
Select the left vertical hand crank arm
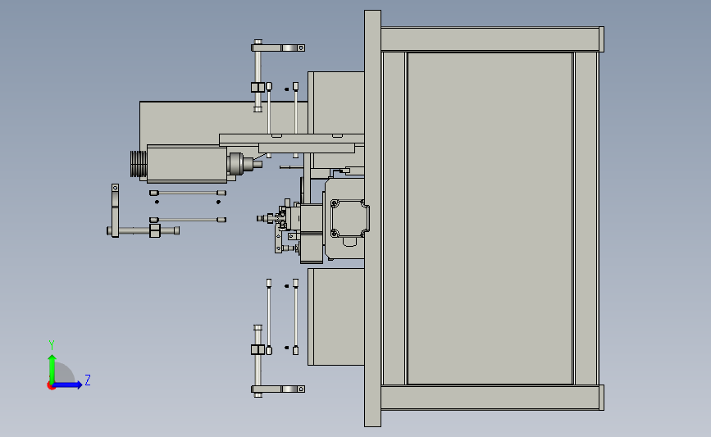pos(115,210)
